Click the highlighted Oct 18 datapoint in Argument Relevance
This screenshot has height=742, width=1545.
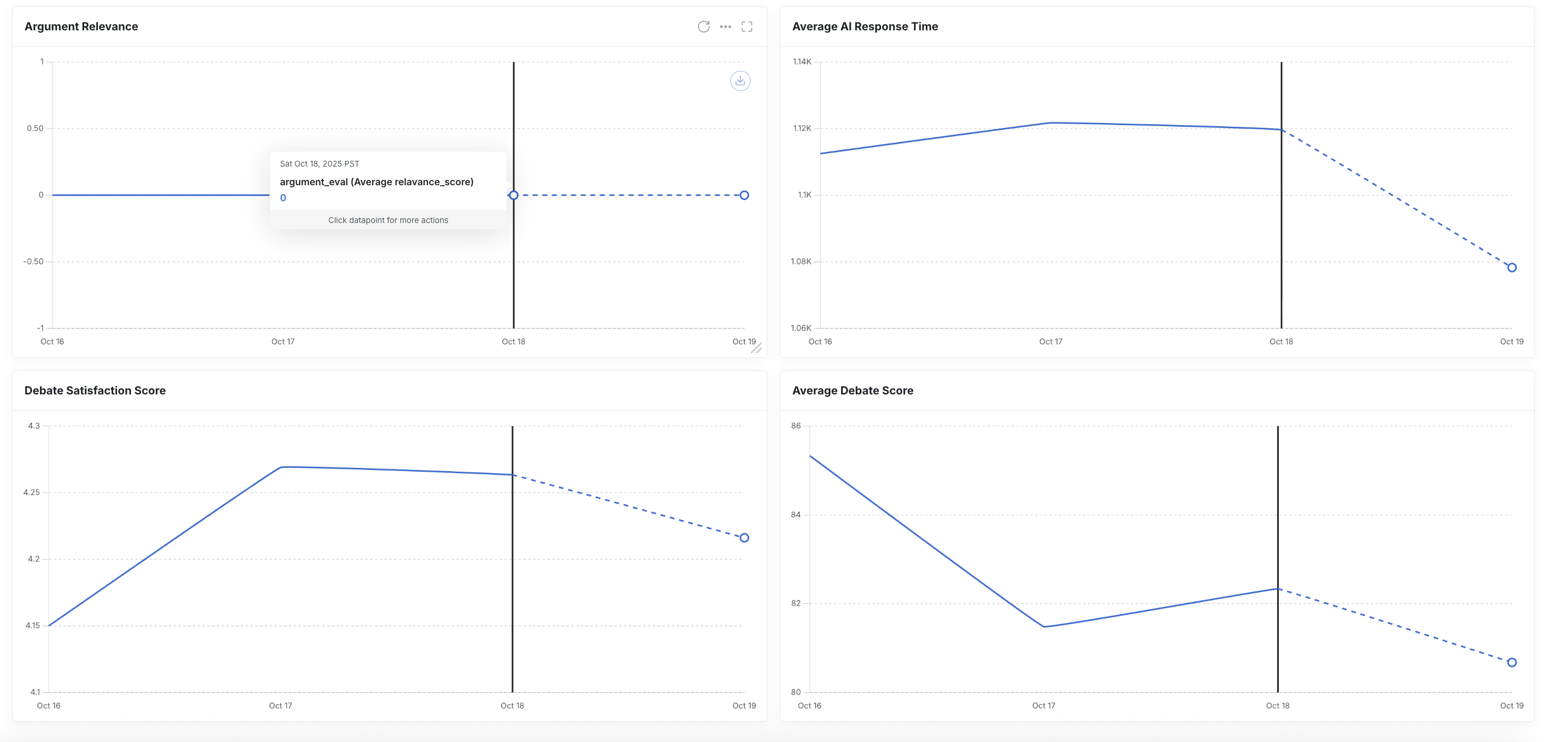[513, 195]
